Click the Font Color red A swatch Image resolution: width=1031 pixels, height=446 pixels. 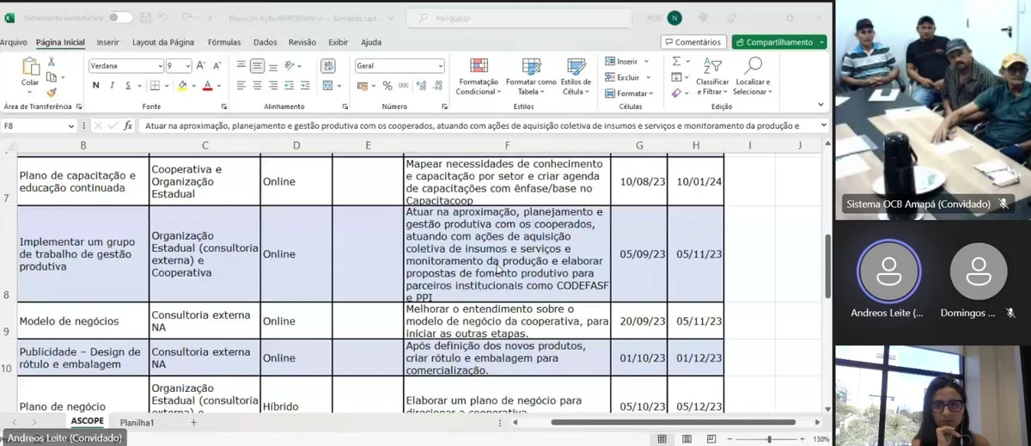(207, 86)
